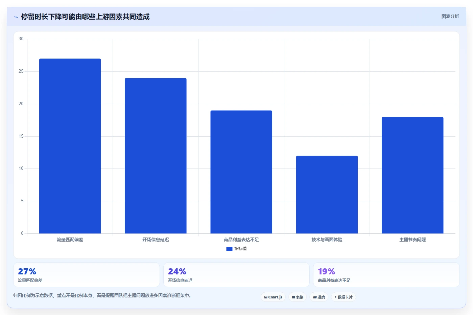Click the 图表分析 label at top right
This screenshot has height=315, width=473.
click(450, 16)
